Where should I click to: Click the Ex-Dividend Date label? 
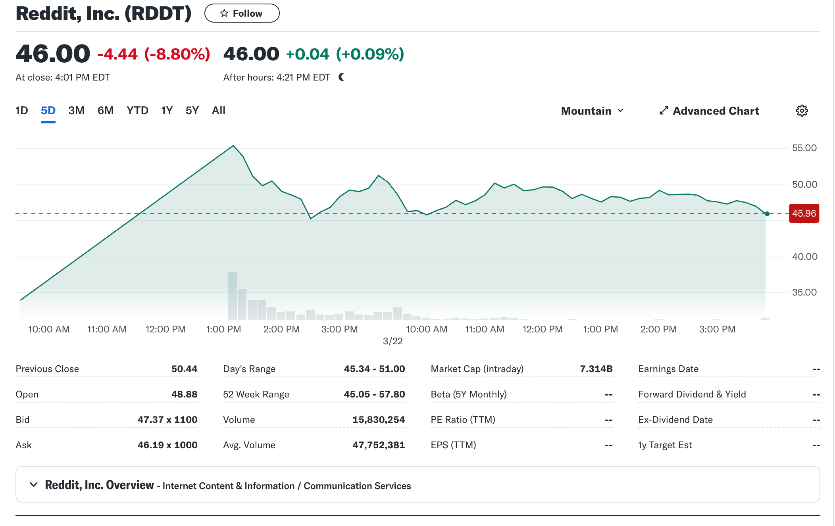[675, 420]
